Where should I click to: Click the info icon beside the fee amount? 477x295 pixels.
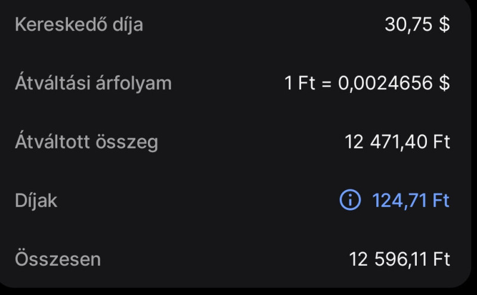point(350,201)
